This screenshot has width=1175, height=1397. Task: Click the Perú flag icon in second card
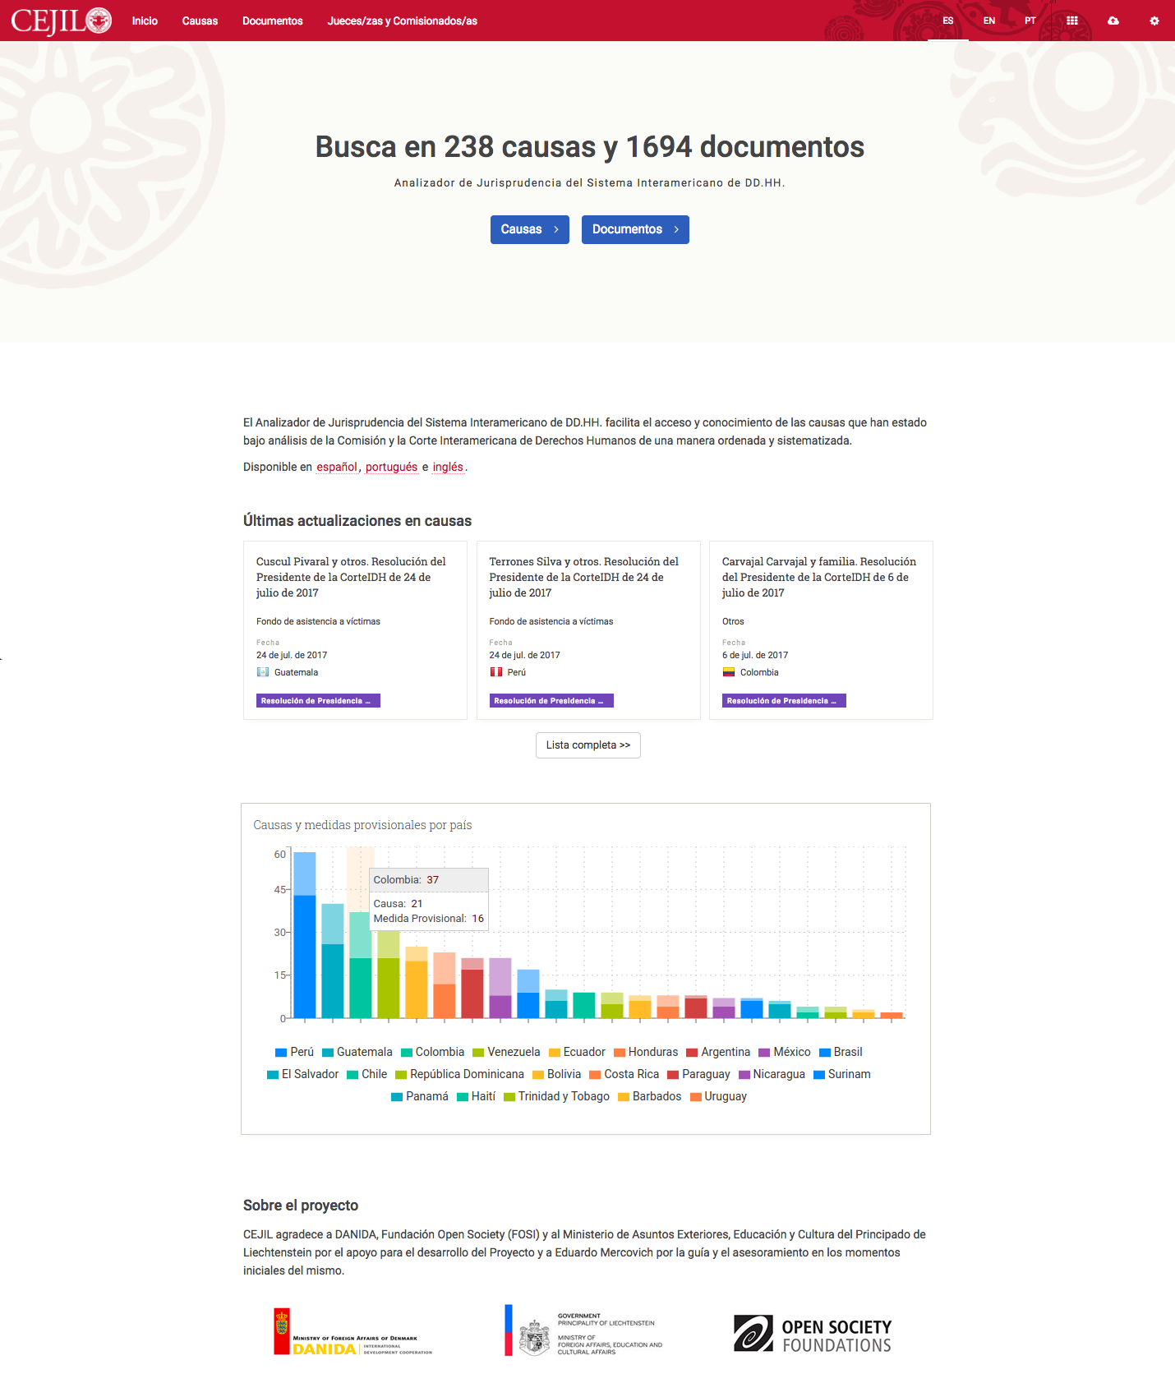[496, 672]
